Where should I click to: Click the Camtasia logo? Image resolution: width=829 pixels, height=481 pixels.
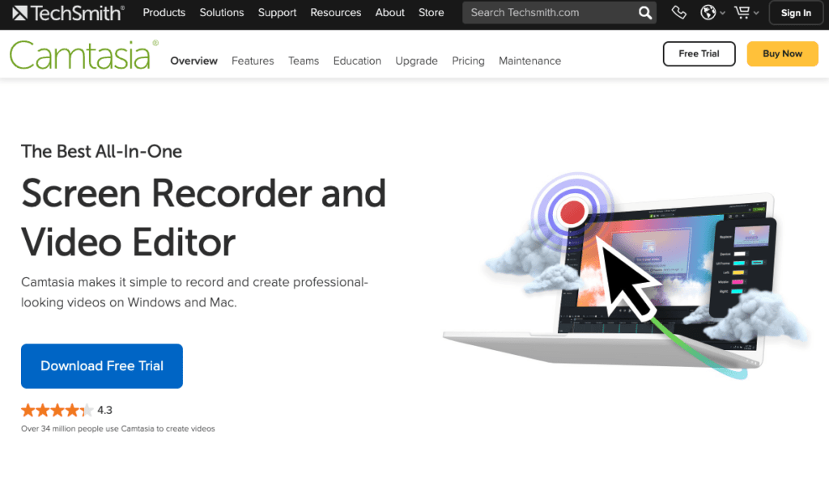pos(84,55)
